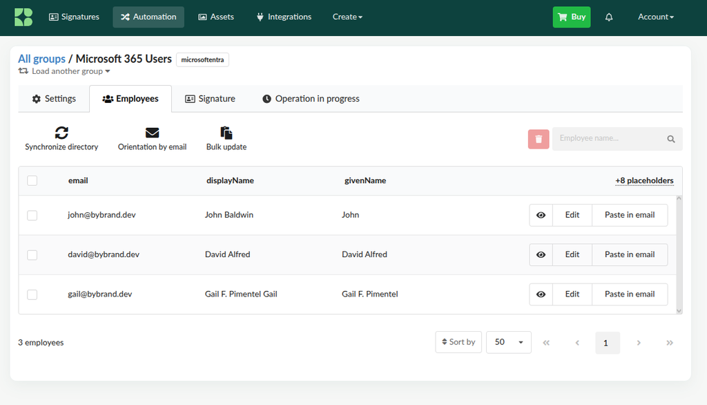Follow the All groups breadcrumb link
This screenshot has width=707, height=405.
41,59
